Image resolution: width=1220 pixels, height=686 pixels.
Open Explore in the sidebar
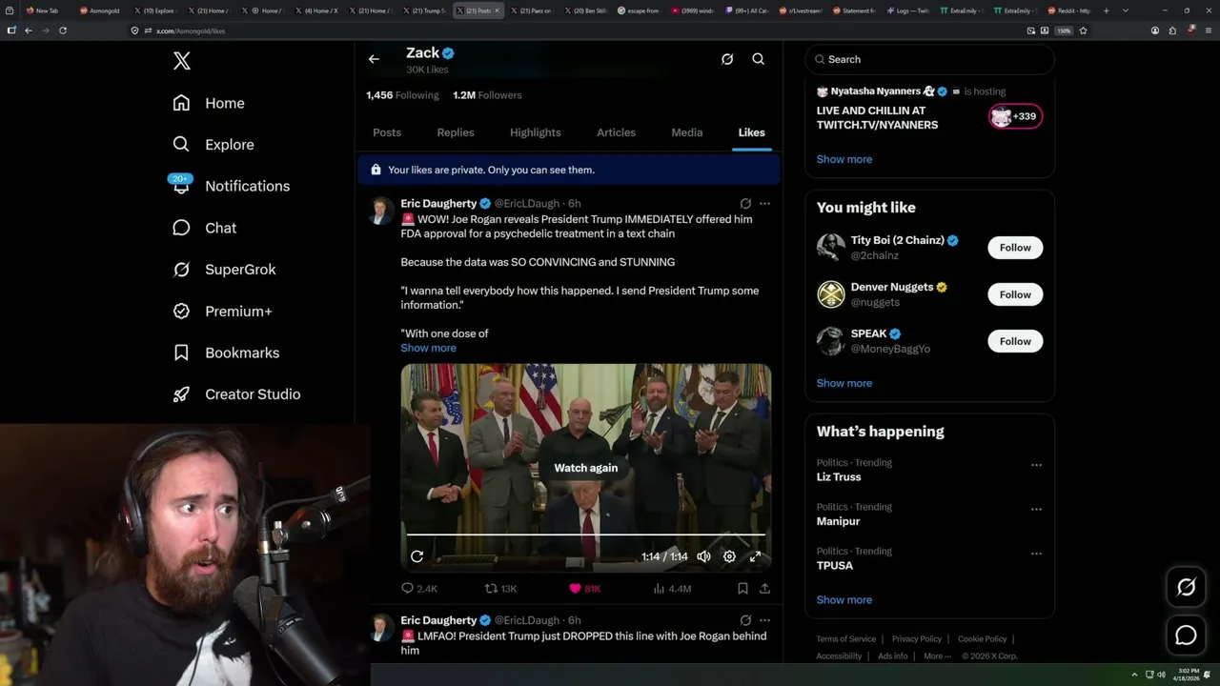pyautogui.click(x=213, y=145)
